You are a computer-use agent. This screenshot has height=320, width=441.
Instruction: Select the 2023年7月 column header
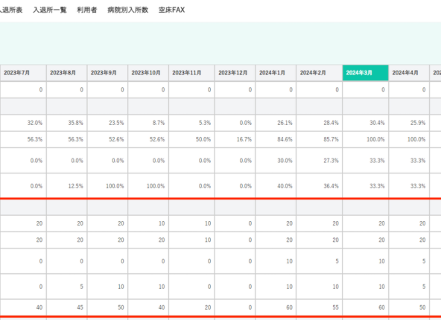coord(23,73)
